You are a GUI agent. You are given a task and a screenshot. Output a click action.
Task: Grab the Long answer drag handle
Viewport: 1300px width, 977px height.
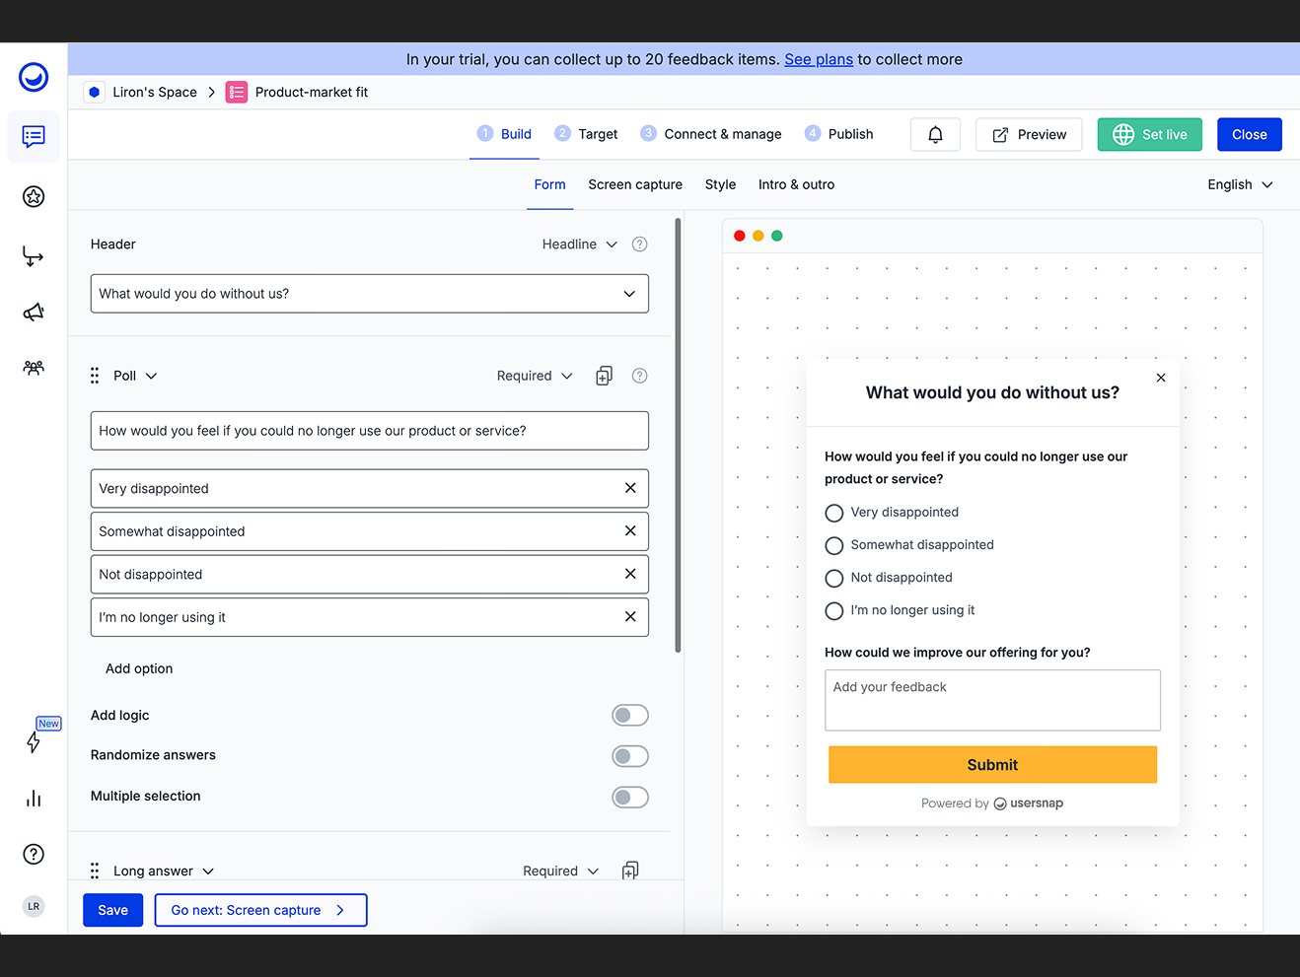click(95, 871)
